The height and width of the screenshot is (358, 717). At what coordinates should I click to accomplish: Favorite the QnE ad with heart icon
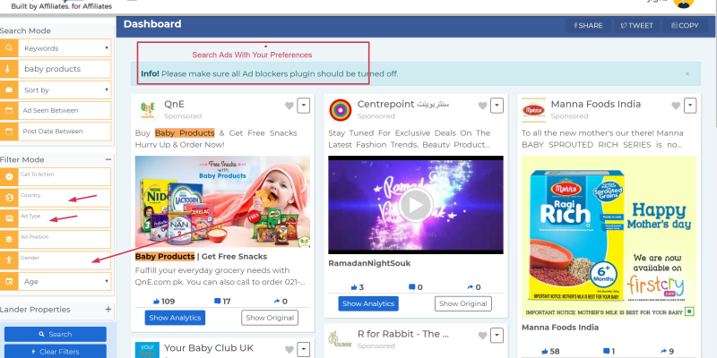289,106
